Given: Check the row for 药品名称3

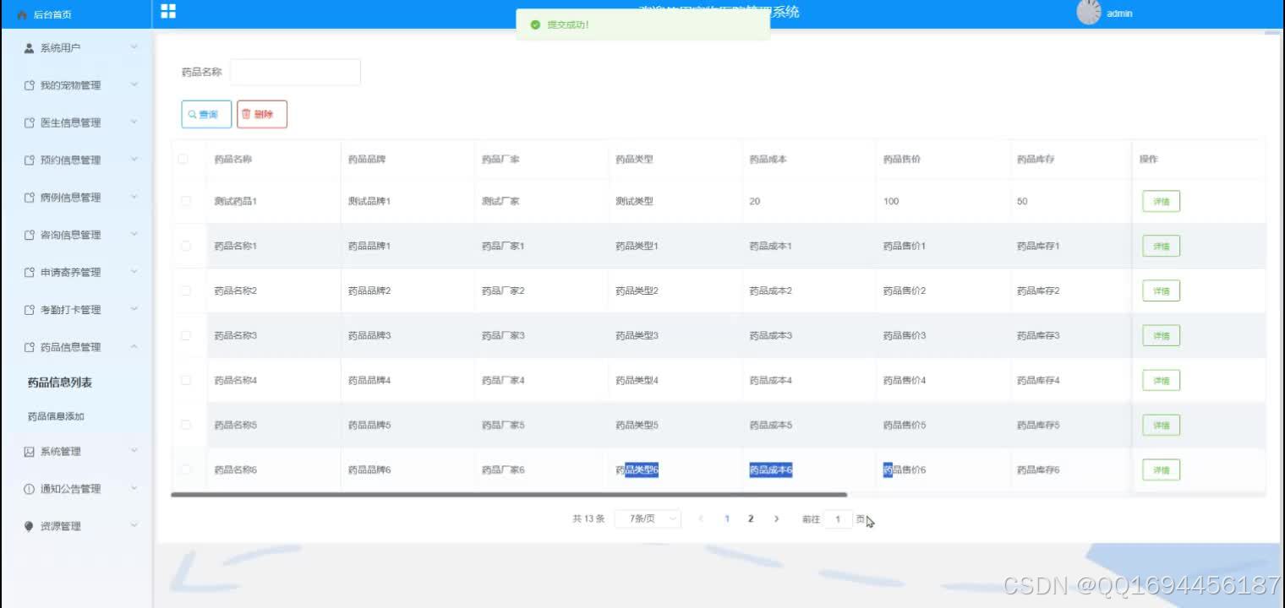Looking at the screenshot, I should coord(186,335).
